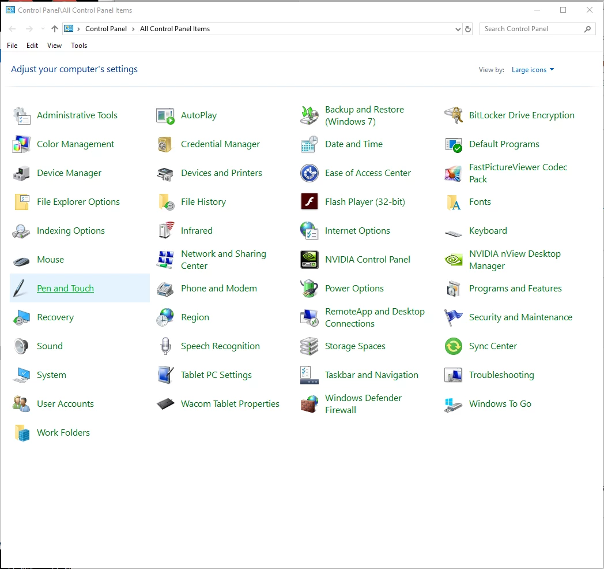This screenshot has width=604, height=569.
Task: Click the Control Panel breadcrumb segment
Action: [x=106, y=29]
